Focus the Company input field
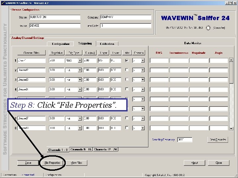 tap(126, 17)
